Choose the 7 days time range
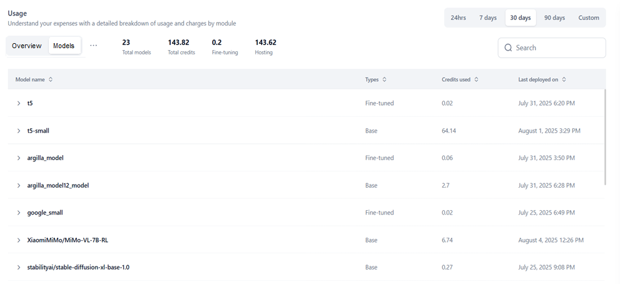This screenshot has width=620, height=284. [x=488, y=18]
